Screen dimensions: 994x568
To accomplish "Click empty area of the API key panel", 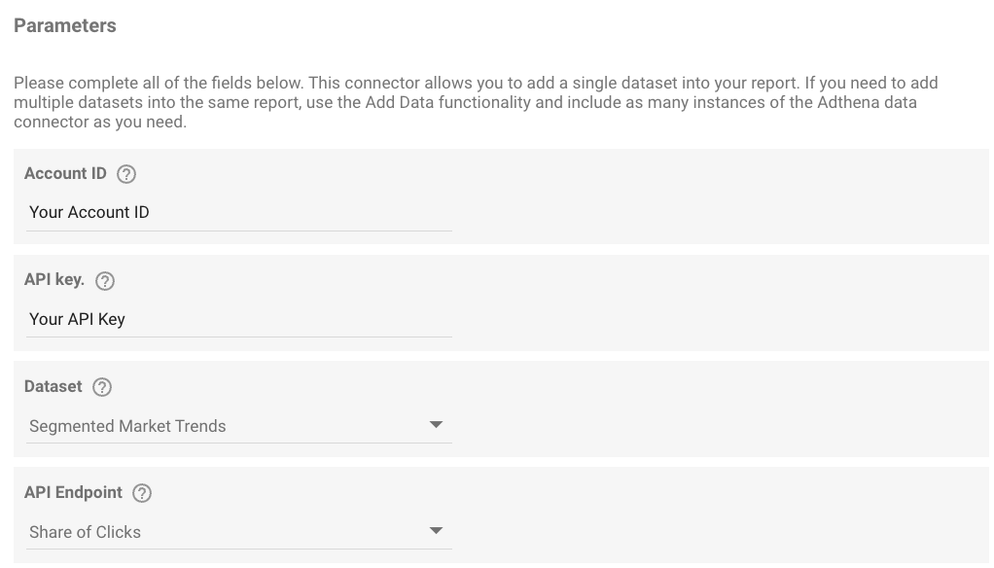I will (717, 303).
